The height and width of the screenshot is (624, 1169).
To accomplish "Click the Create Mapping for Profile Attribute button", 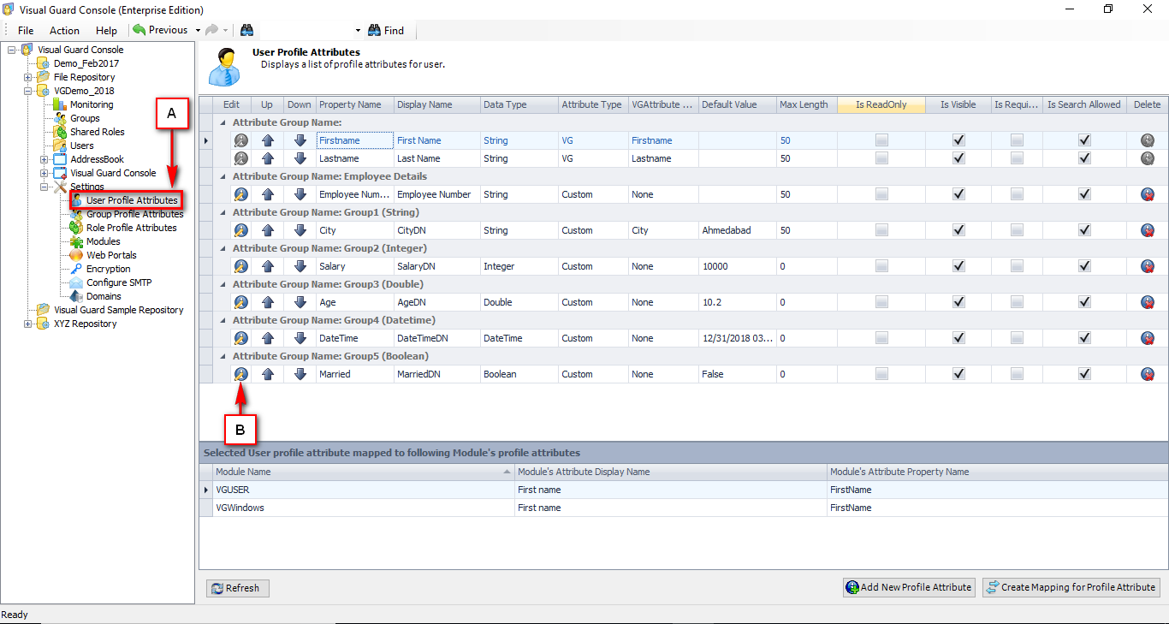I will (1071, 587).
